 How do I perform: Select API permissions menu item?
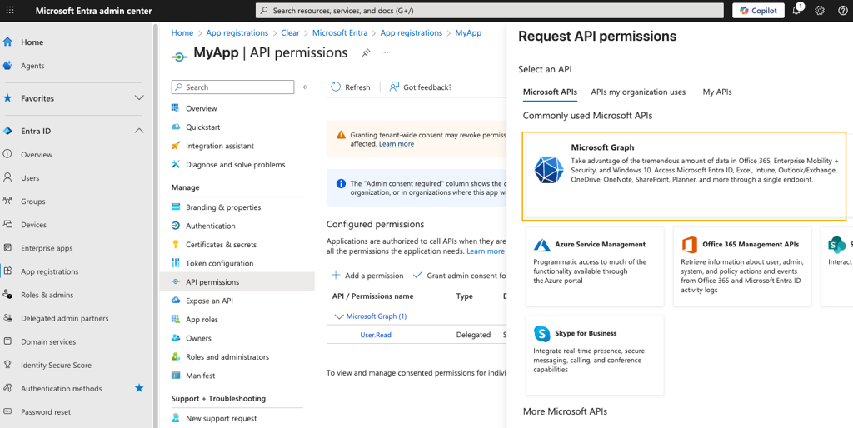237,281
